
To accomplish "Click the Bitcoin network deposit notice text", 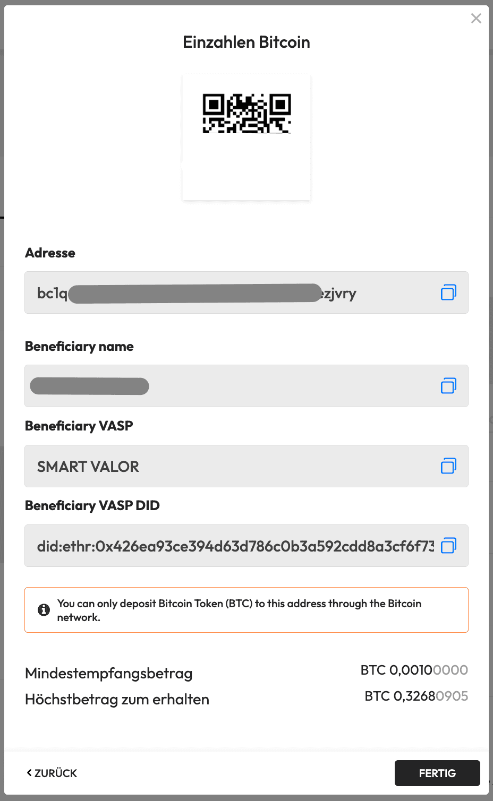I will coord(239,610).
